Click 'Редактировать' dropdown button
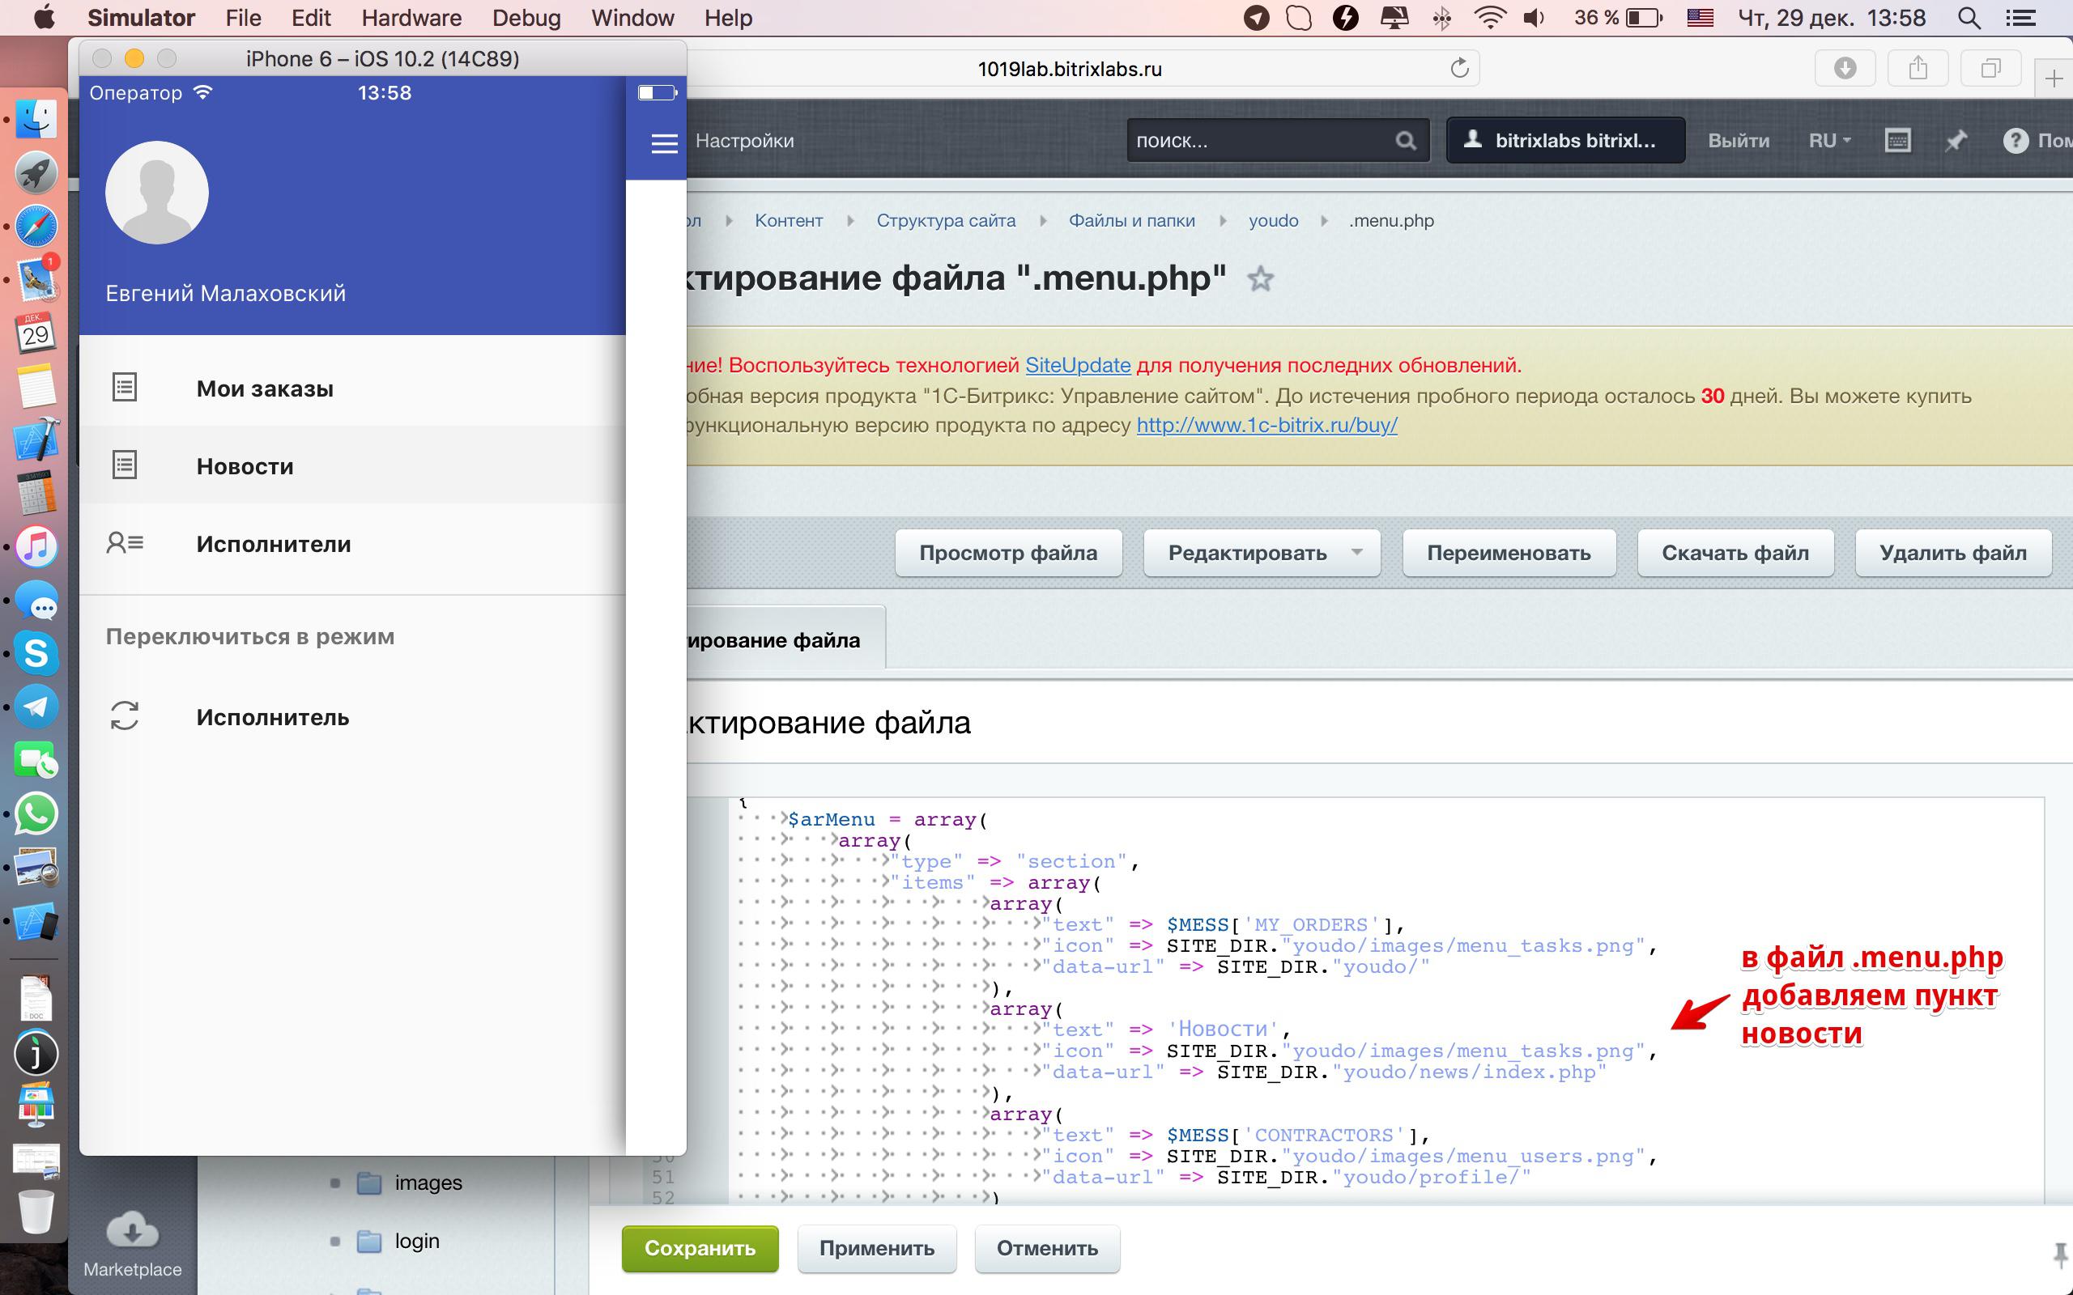 (x=1261, y=553)
